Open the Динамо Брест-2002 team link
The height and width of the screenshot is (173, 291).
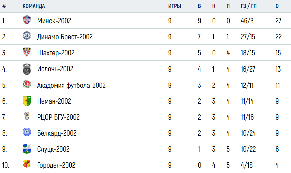tap(65, 37)
